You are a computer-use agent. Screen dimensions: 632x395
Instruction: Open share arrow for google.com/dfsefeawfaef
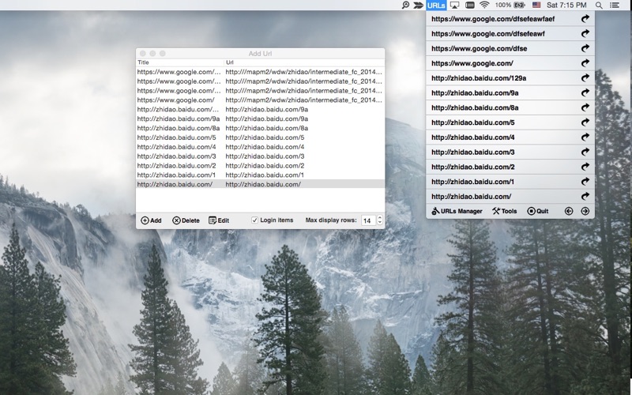(585, 18)
